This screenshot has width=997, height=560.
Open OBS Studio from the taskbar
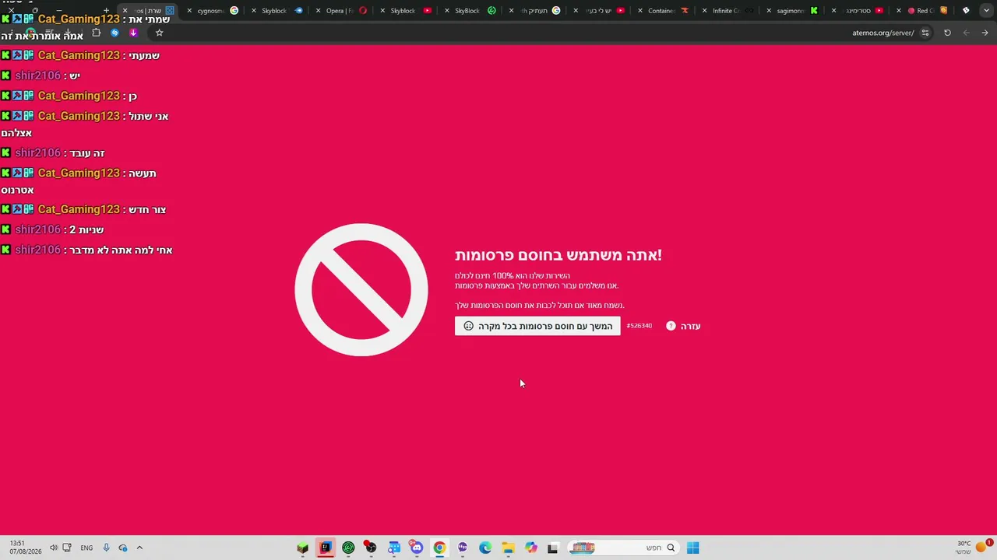coord(371,548)
